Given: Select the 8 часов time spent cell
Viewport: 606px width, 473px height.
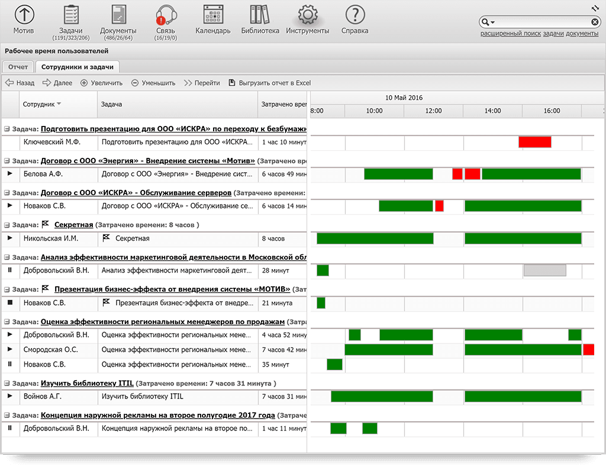Looking at the screenshot, I should click(x=282, y=239).
